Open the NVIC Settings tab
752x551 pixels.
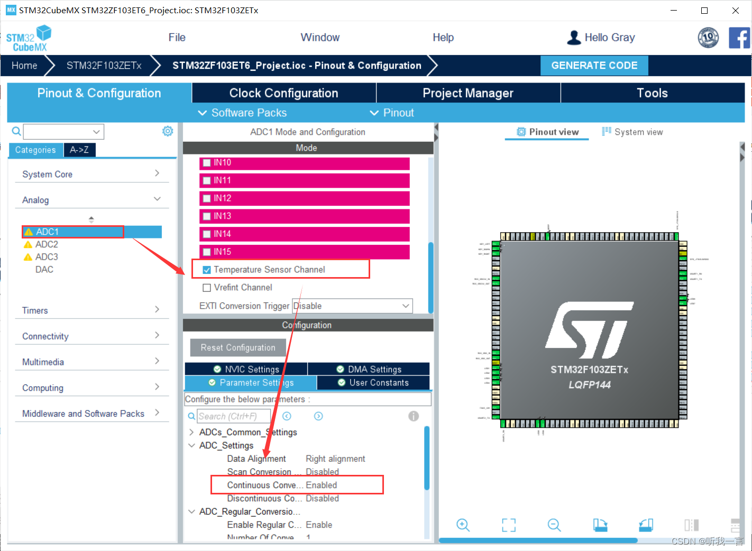coord(246,369)
